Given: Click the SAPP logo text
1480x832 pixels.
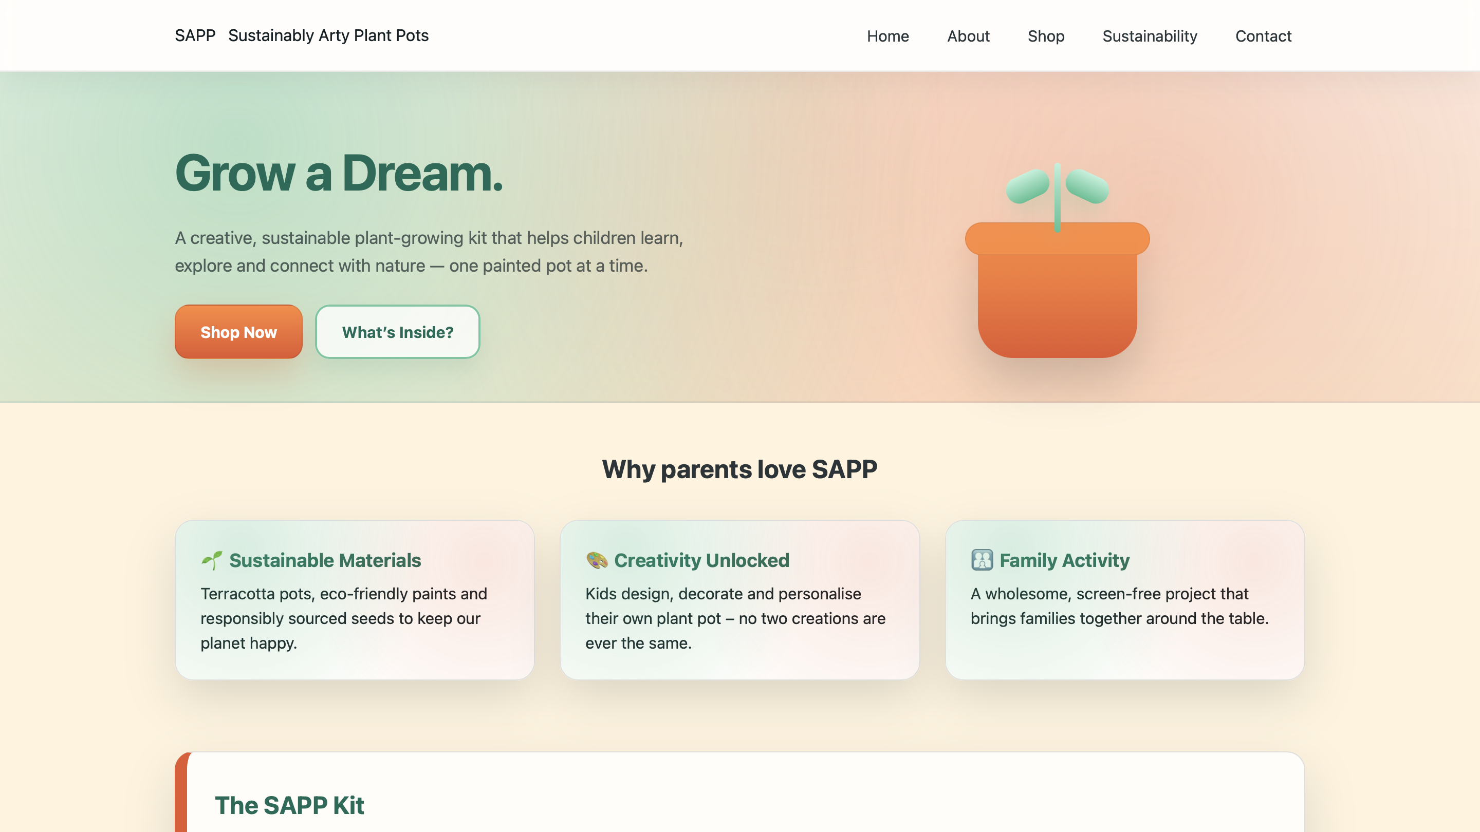Looking at the screenshot, I should point(194,35).
